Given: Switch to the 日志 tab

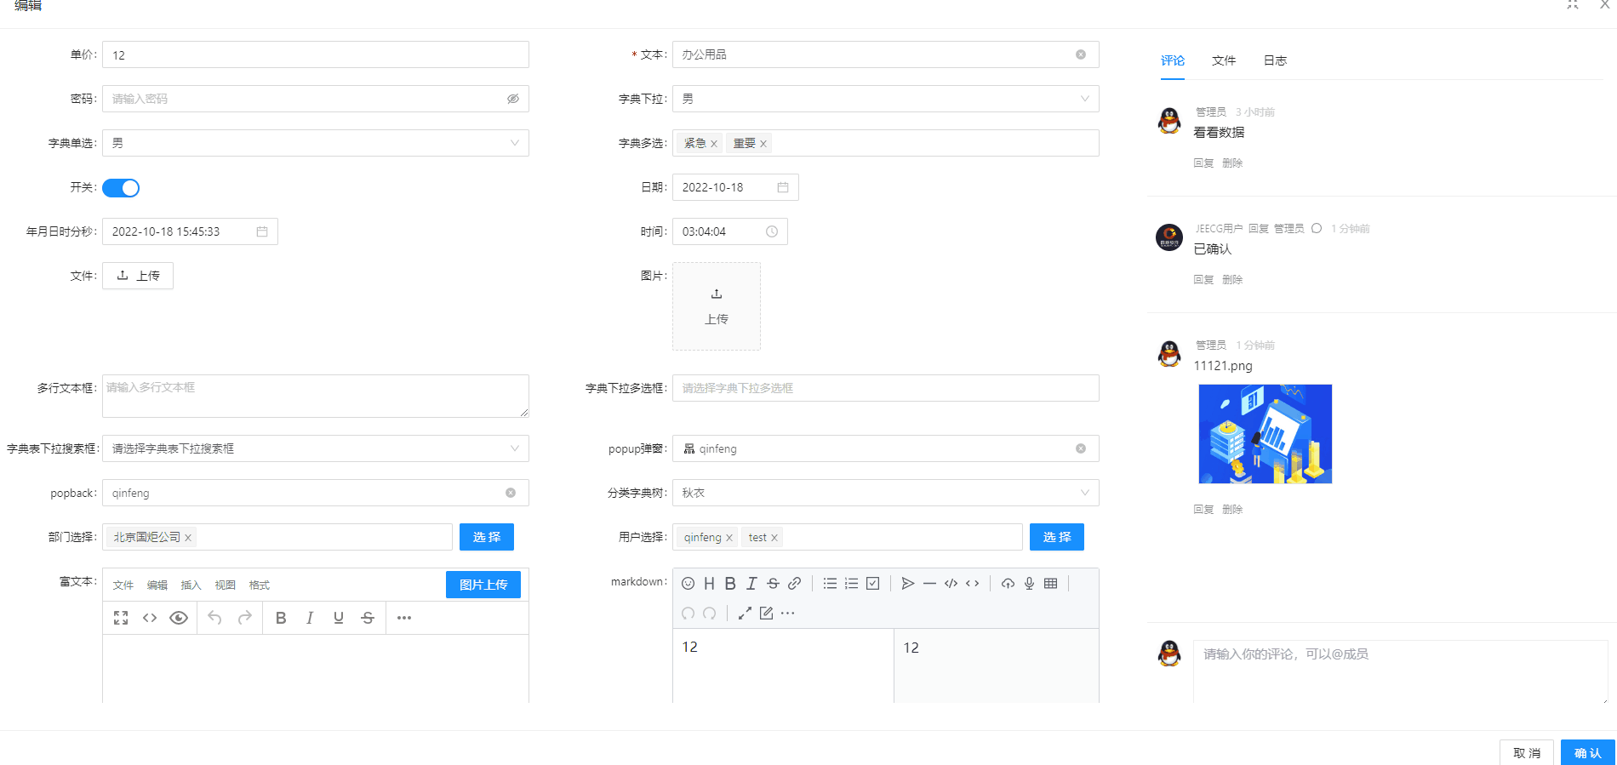Looking at the screenshot, I should pos(1275,60).
